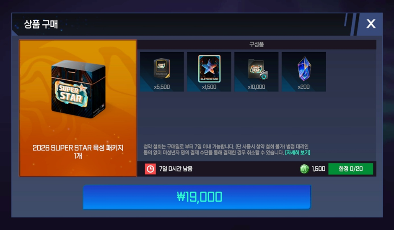
Task: Click the 구성품 header bar
Action: tap(257, 44)
